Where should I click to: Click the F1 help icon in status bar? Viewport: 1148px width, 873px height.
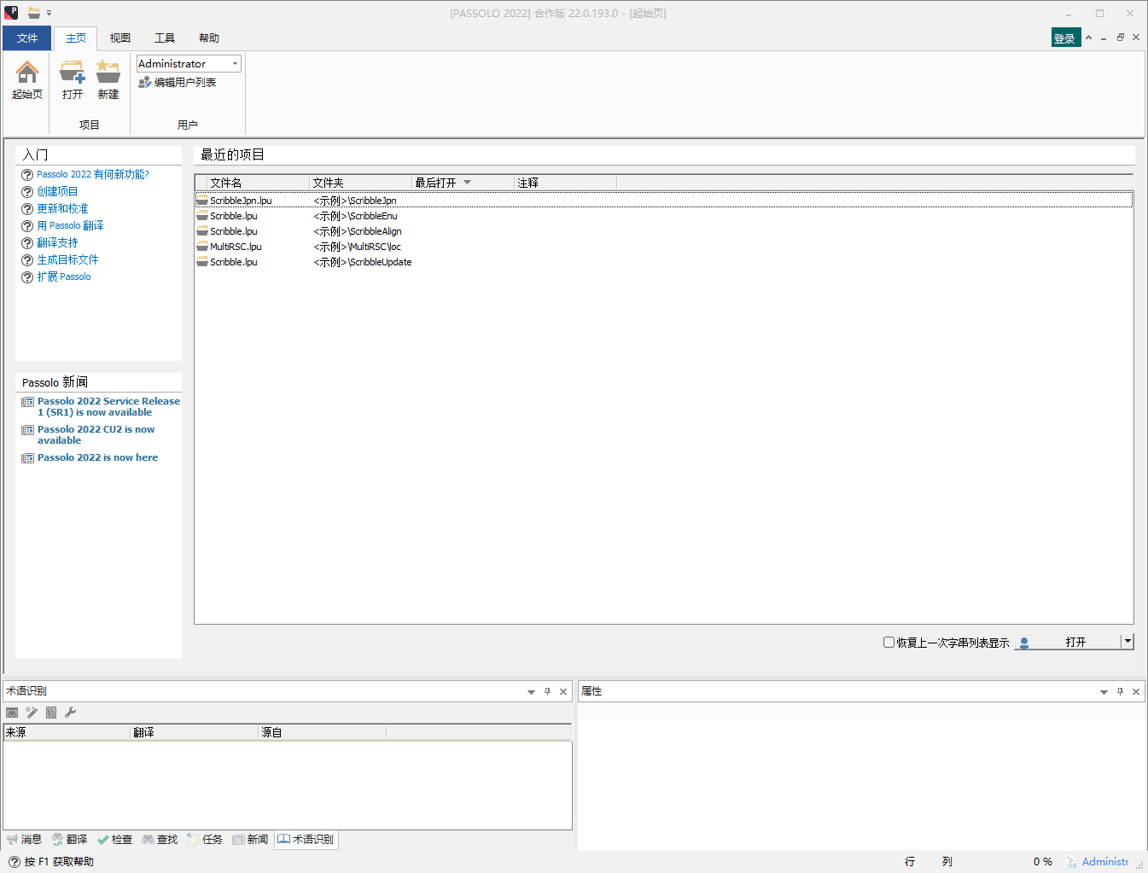[x=15, y=862]
